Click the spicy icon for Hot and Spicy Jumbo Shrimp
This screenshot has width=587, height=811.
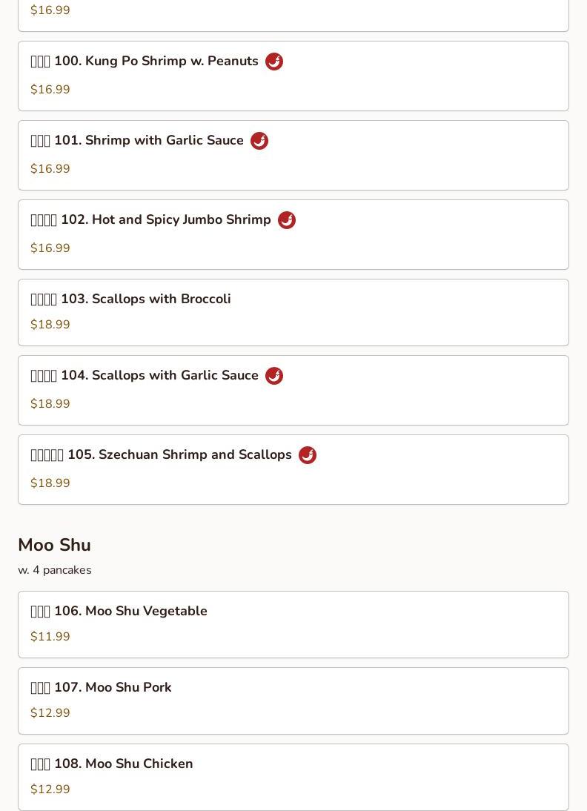[287, 220]
